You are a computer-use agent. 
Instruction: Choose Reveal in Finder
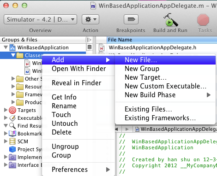tap(78, 83)
